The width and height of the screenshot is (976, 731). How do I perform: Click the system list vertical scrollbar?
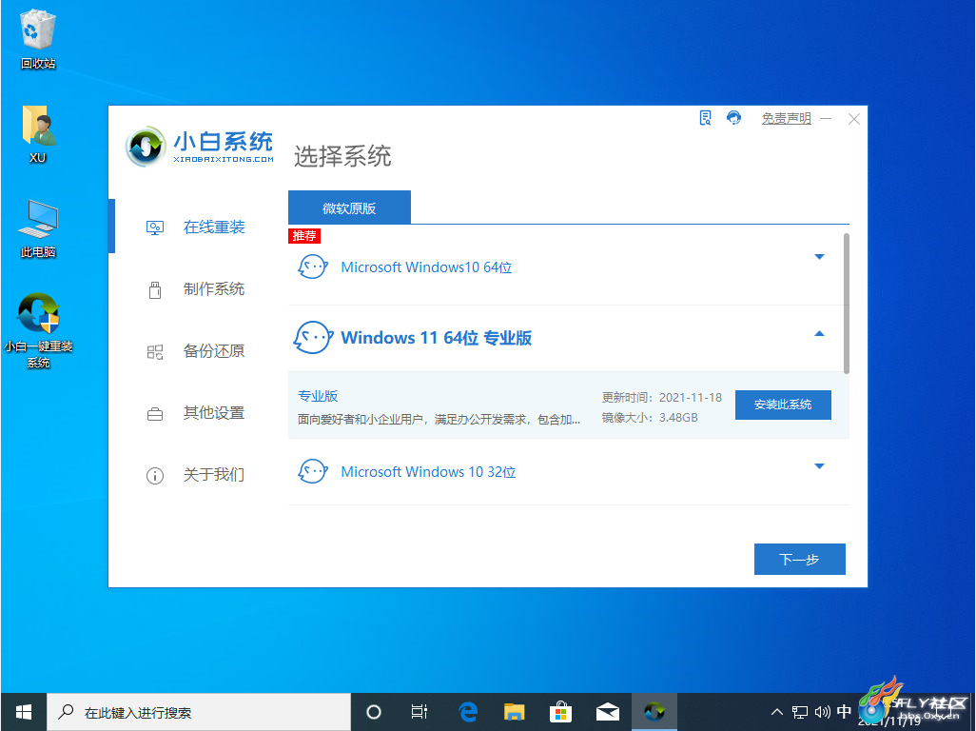pyautogui.click(x=846, y=304)
